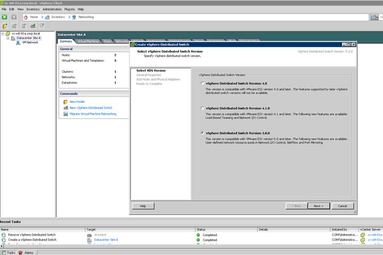This screenshot has width=383, height=255.
Task: Click the New Folder command link
Action: click(x=77, y=102)
